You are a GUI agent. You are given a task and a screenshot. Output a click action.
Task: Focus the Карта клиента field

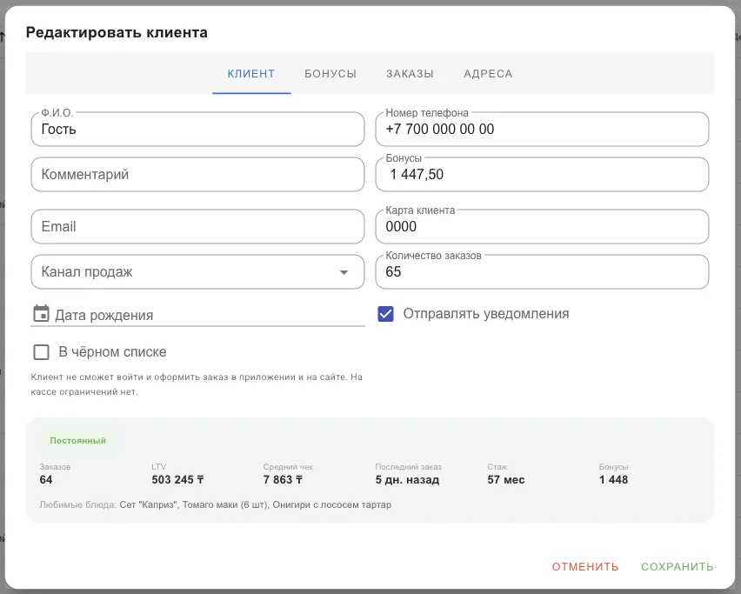[x=542, y=227]
